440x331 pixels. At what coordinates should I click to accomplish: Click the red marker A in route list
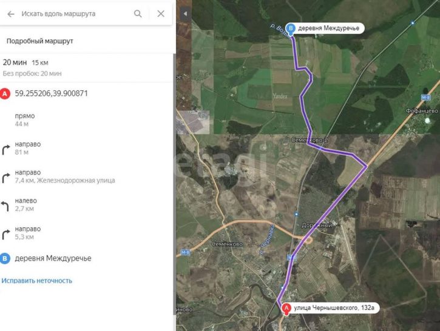point(5,93)
